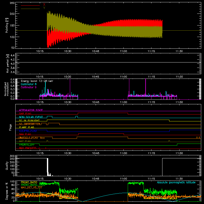The height and width of the screenshot is (204, 204).
Task: Click the 11:00 time label under Roll period plot
Action: tap(123, 77)
